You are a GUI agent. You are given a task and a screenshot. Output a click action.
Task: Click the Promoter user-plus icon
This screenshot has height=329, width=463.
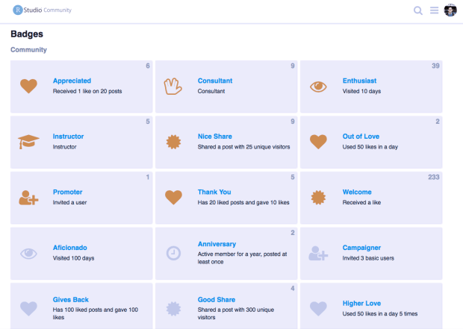click(28, 198)
